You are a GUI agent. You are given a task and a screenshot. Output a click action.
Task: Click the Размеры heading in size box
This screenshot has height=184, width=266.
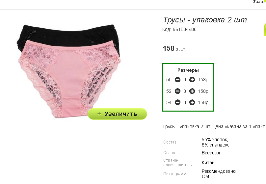[x=188, y=70]
